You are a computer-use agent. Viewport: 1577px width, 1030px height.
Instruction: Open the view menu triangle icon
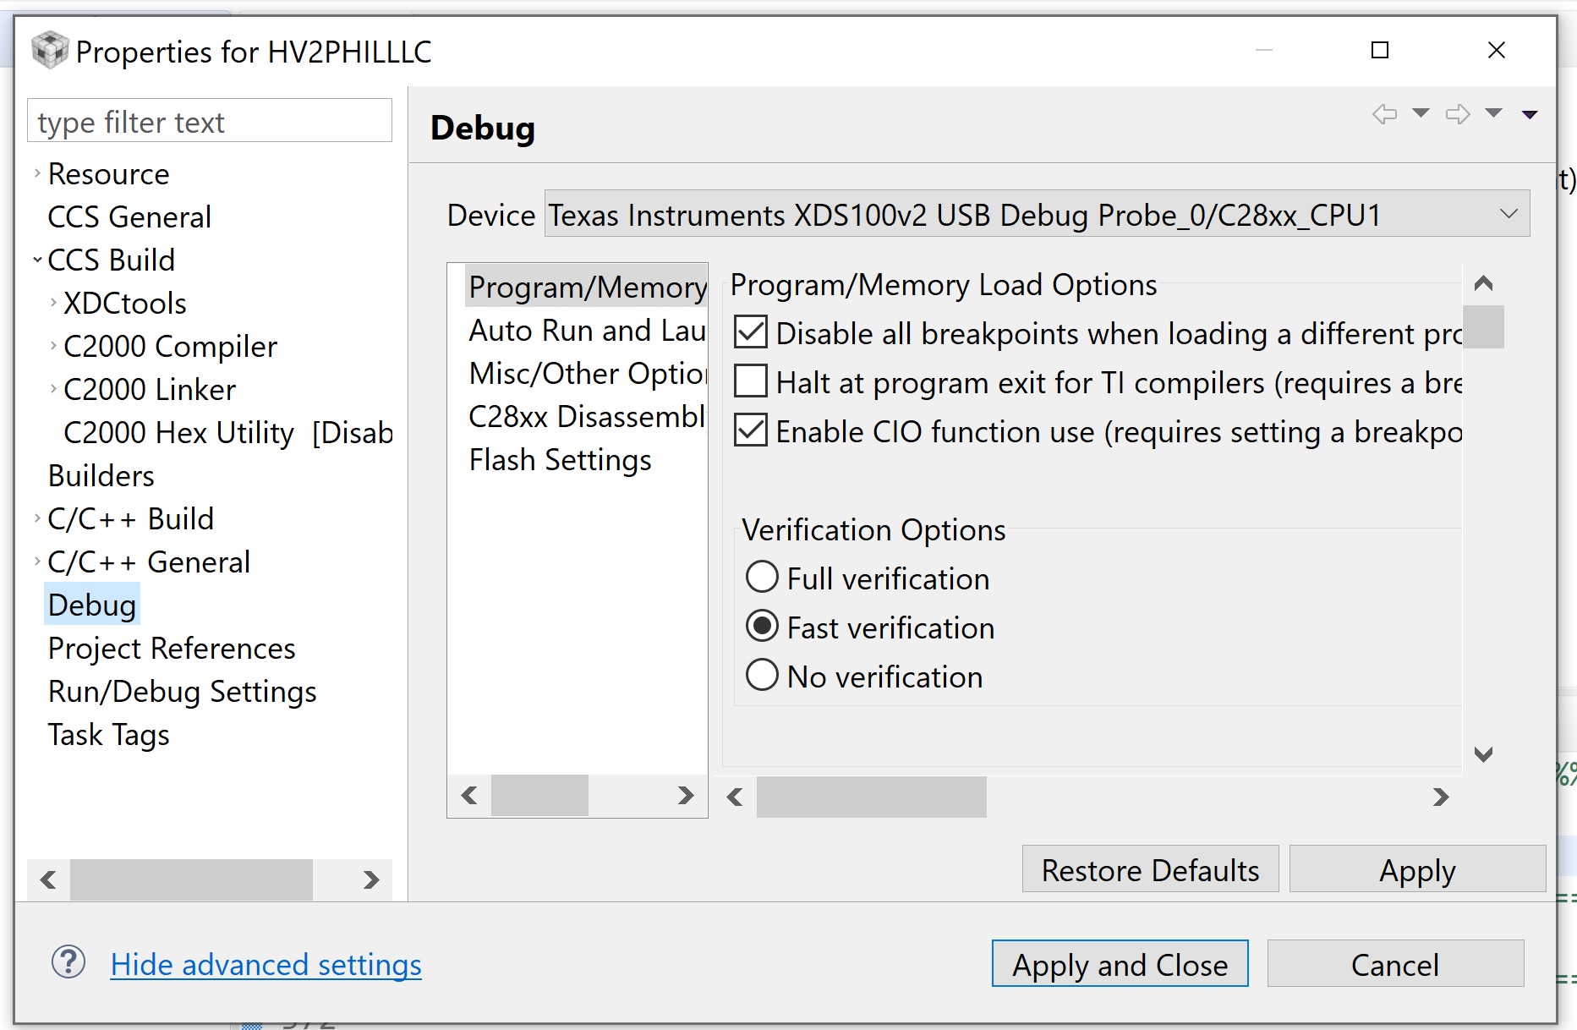[x=1530, y=114]
